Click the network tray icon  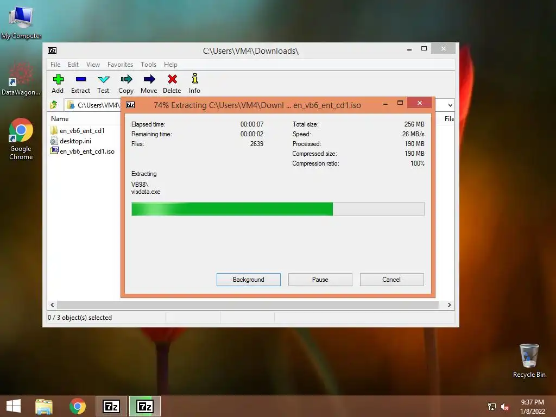click(x=492, y=407)
